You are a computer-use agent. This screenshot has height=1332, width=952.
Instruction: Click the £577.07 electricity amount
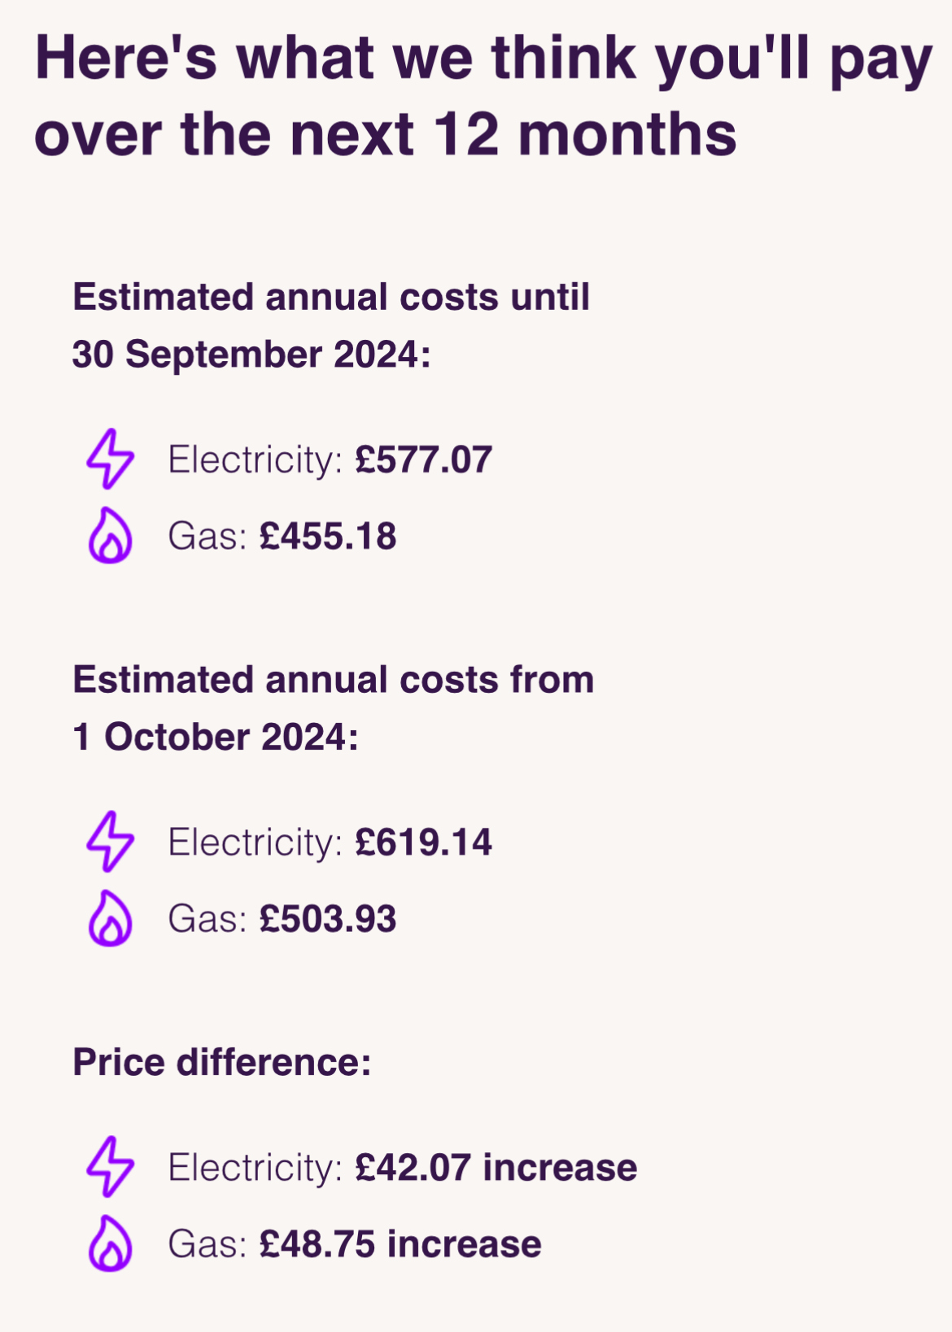pos(424,459)
